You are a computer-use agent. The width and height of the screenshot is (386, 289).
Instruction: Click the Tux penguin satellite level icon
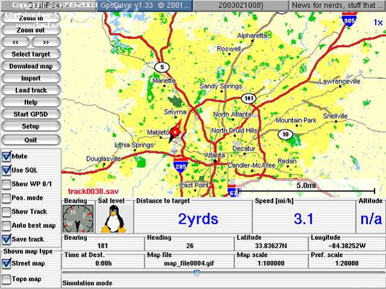pyautogui.click(x=113, y=219)
